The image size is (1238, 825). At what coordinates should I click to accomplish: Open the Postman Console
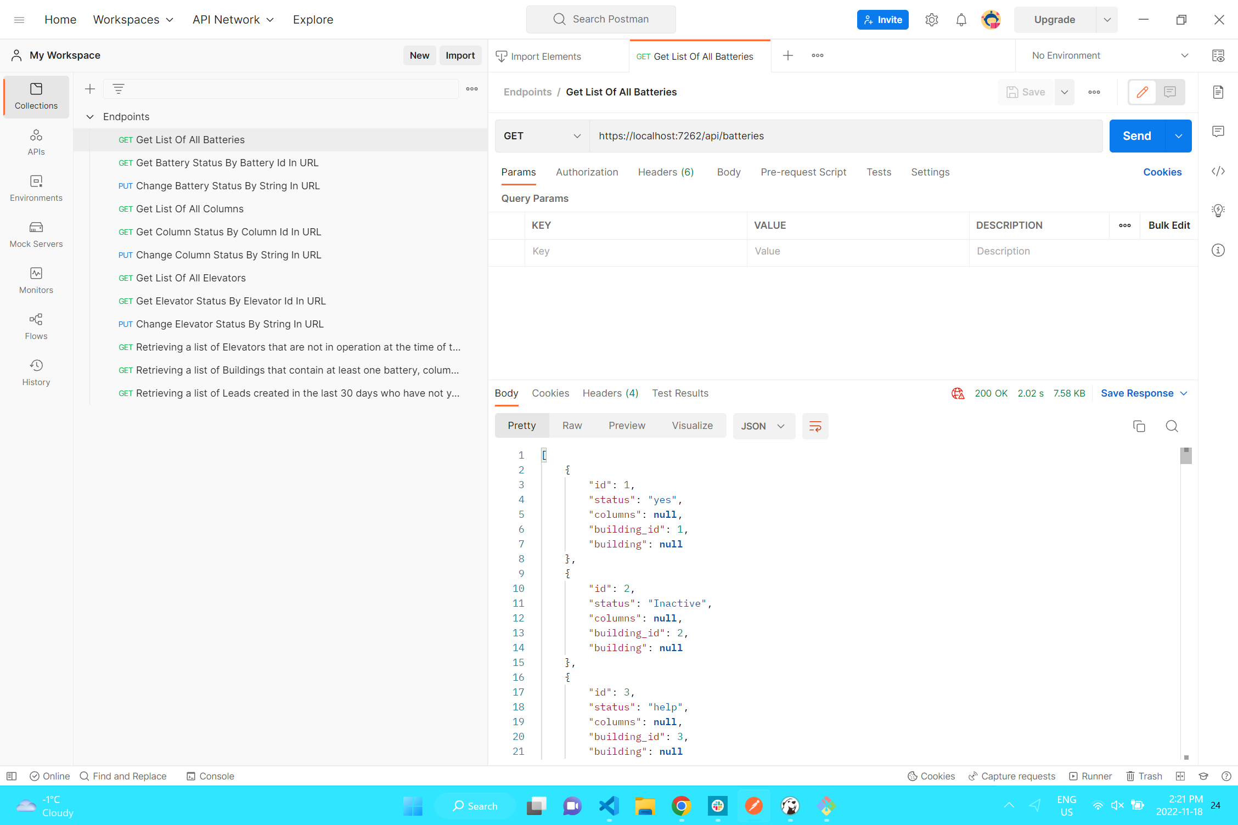coord(210,776)
